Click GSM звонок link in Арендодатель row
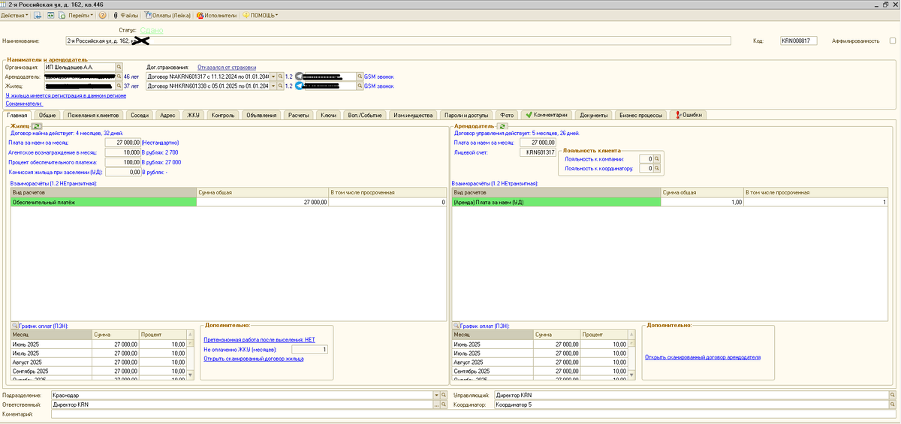Viewport: 901px width, 424px height. 379,77
